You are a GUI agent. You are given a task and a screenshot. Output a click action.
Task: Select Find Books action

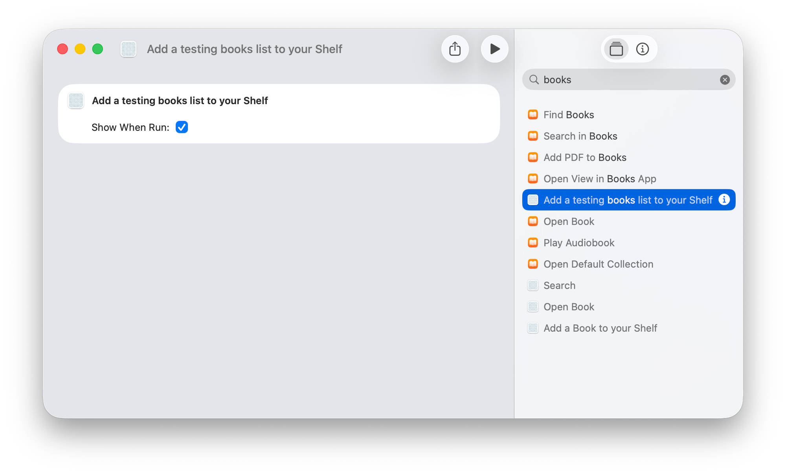coord(568,115)
